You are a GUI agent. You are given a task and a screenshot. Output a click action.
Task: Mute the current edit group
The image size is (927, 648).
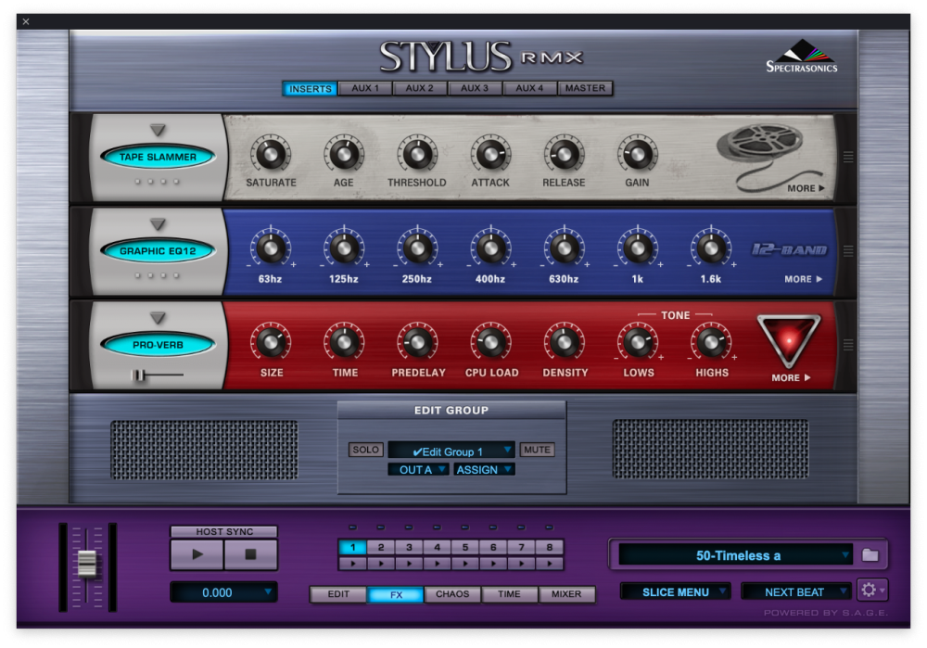click(x=537, y=450)
